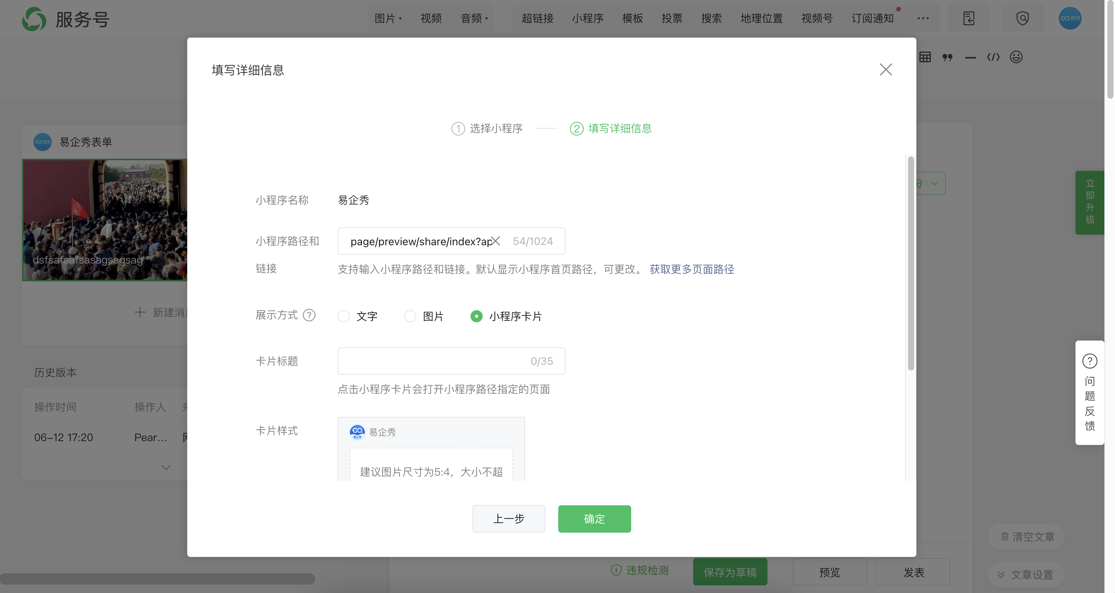
Task: Open the emoji picker icon
Action: click(1016, 57)
